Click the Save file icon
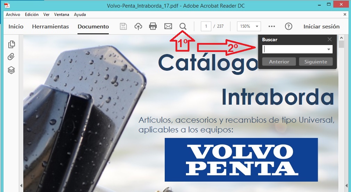Viewport: 351px width, 192px height. pyautogui.click(x=123, y=26)
